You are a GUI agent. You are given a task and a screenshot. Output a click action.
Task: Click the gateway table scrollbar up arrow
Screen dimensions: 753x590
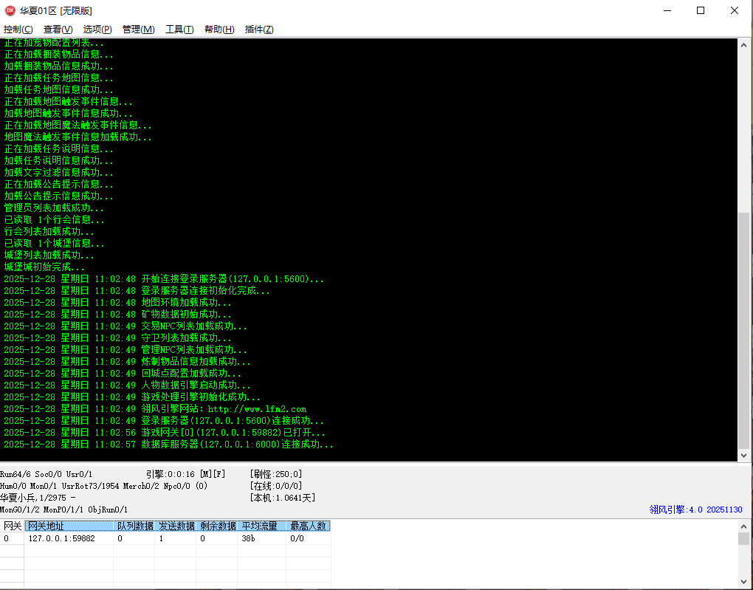(x=744, y=526)
